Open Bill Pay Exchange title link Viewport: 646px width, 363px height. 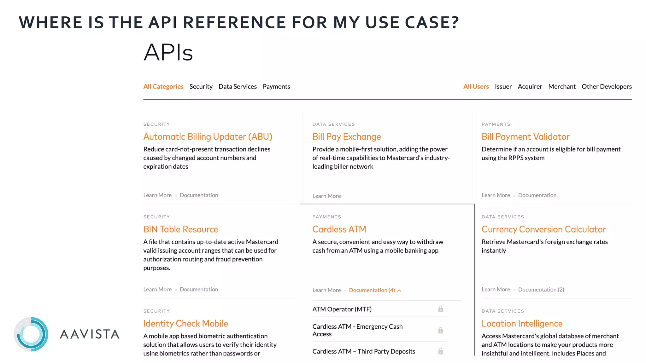tap(347, 137)
